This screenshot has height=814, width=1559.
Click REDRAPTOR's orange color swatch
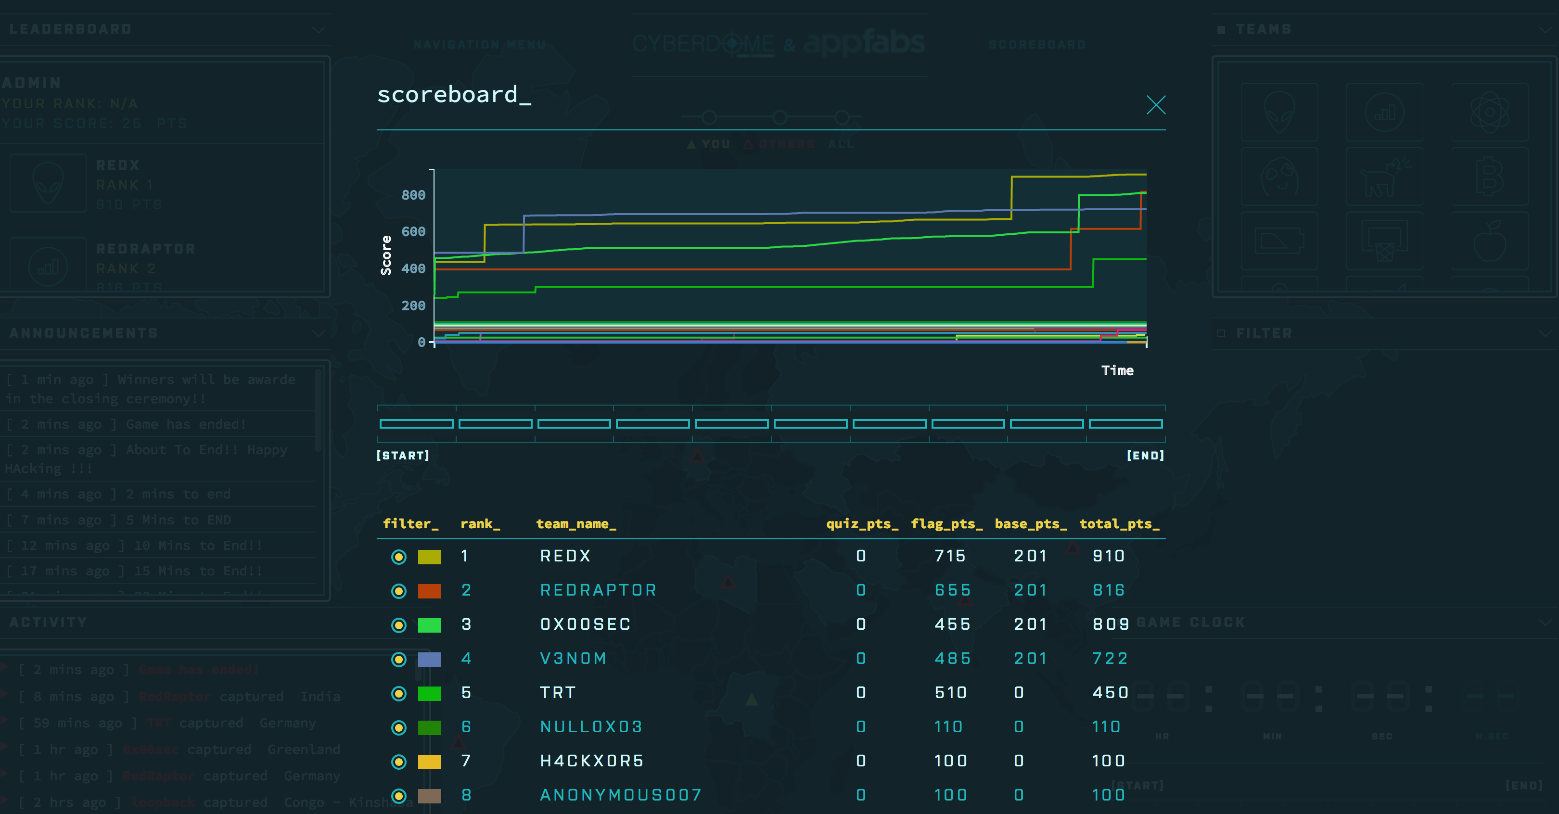click(x=430, y=591)
